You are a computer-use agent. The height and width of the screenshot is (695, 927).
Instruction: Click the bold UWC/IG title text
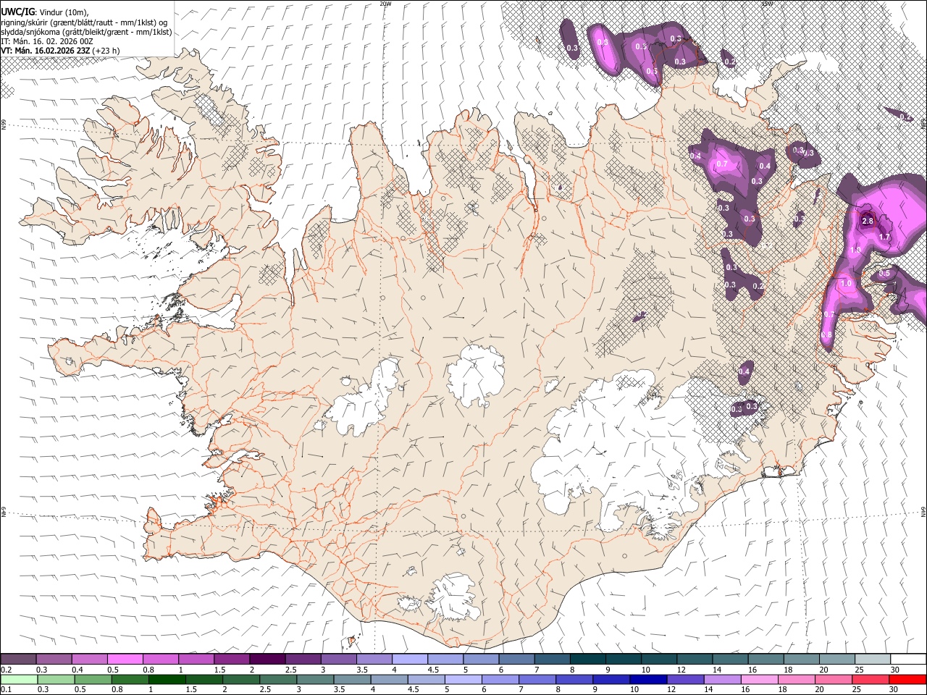click(17, 11)
